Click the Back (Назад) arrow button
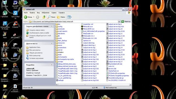The height and width of the screenshot is (99, 176). [28, 17]
